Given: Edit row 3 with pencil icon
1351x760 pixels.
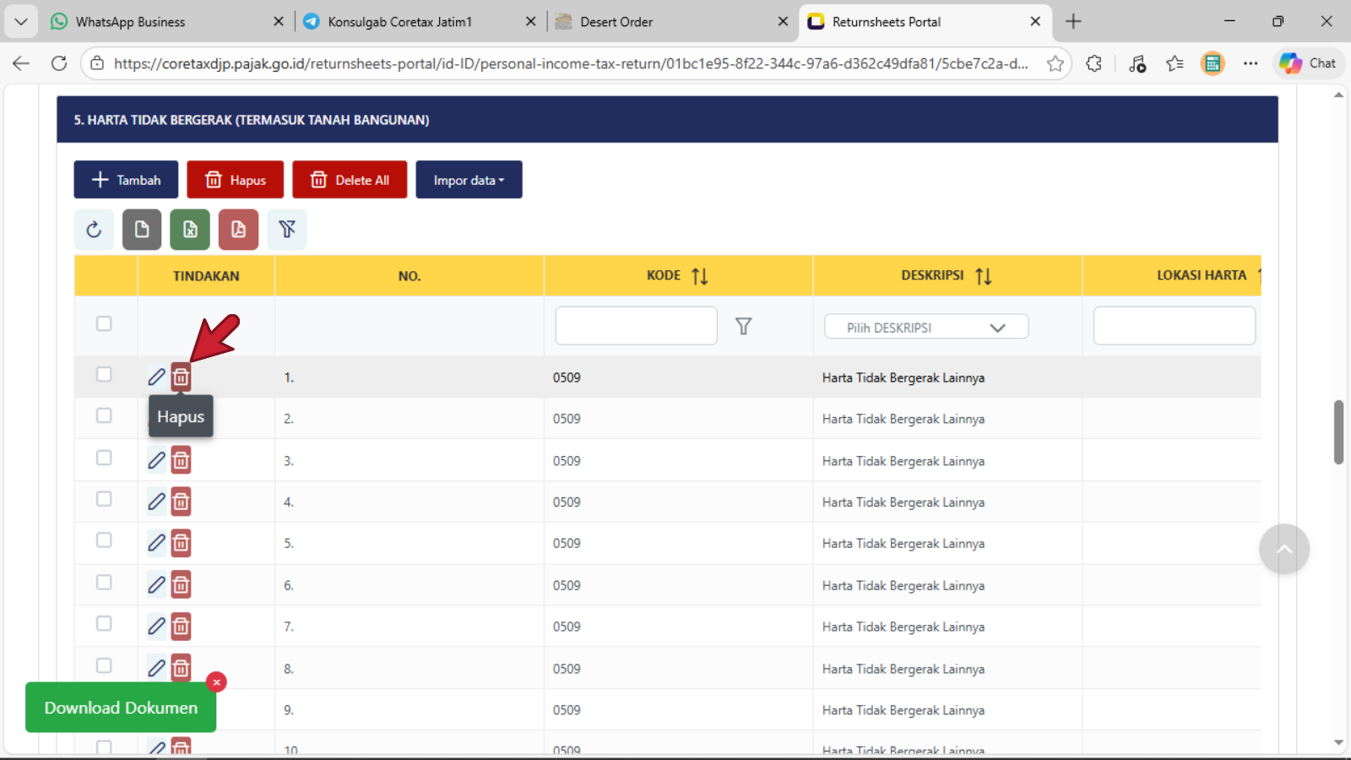Looking at the screenshot, I should coord(156,460).
